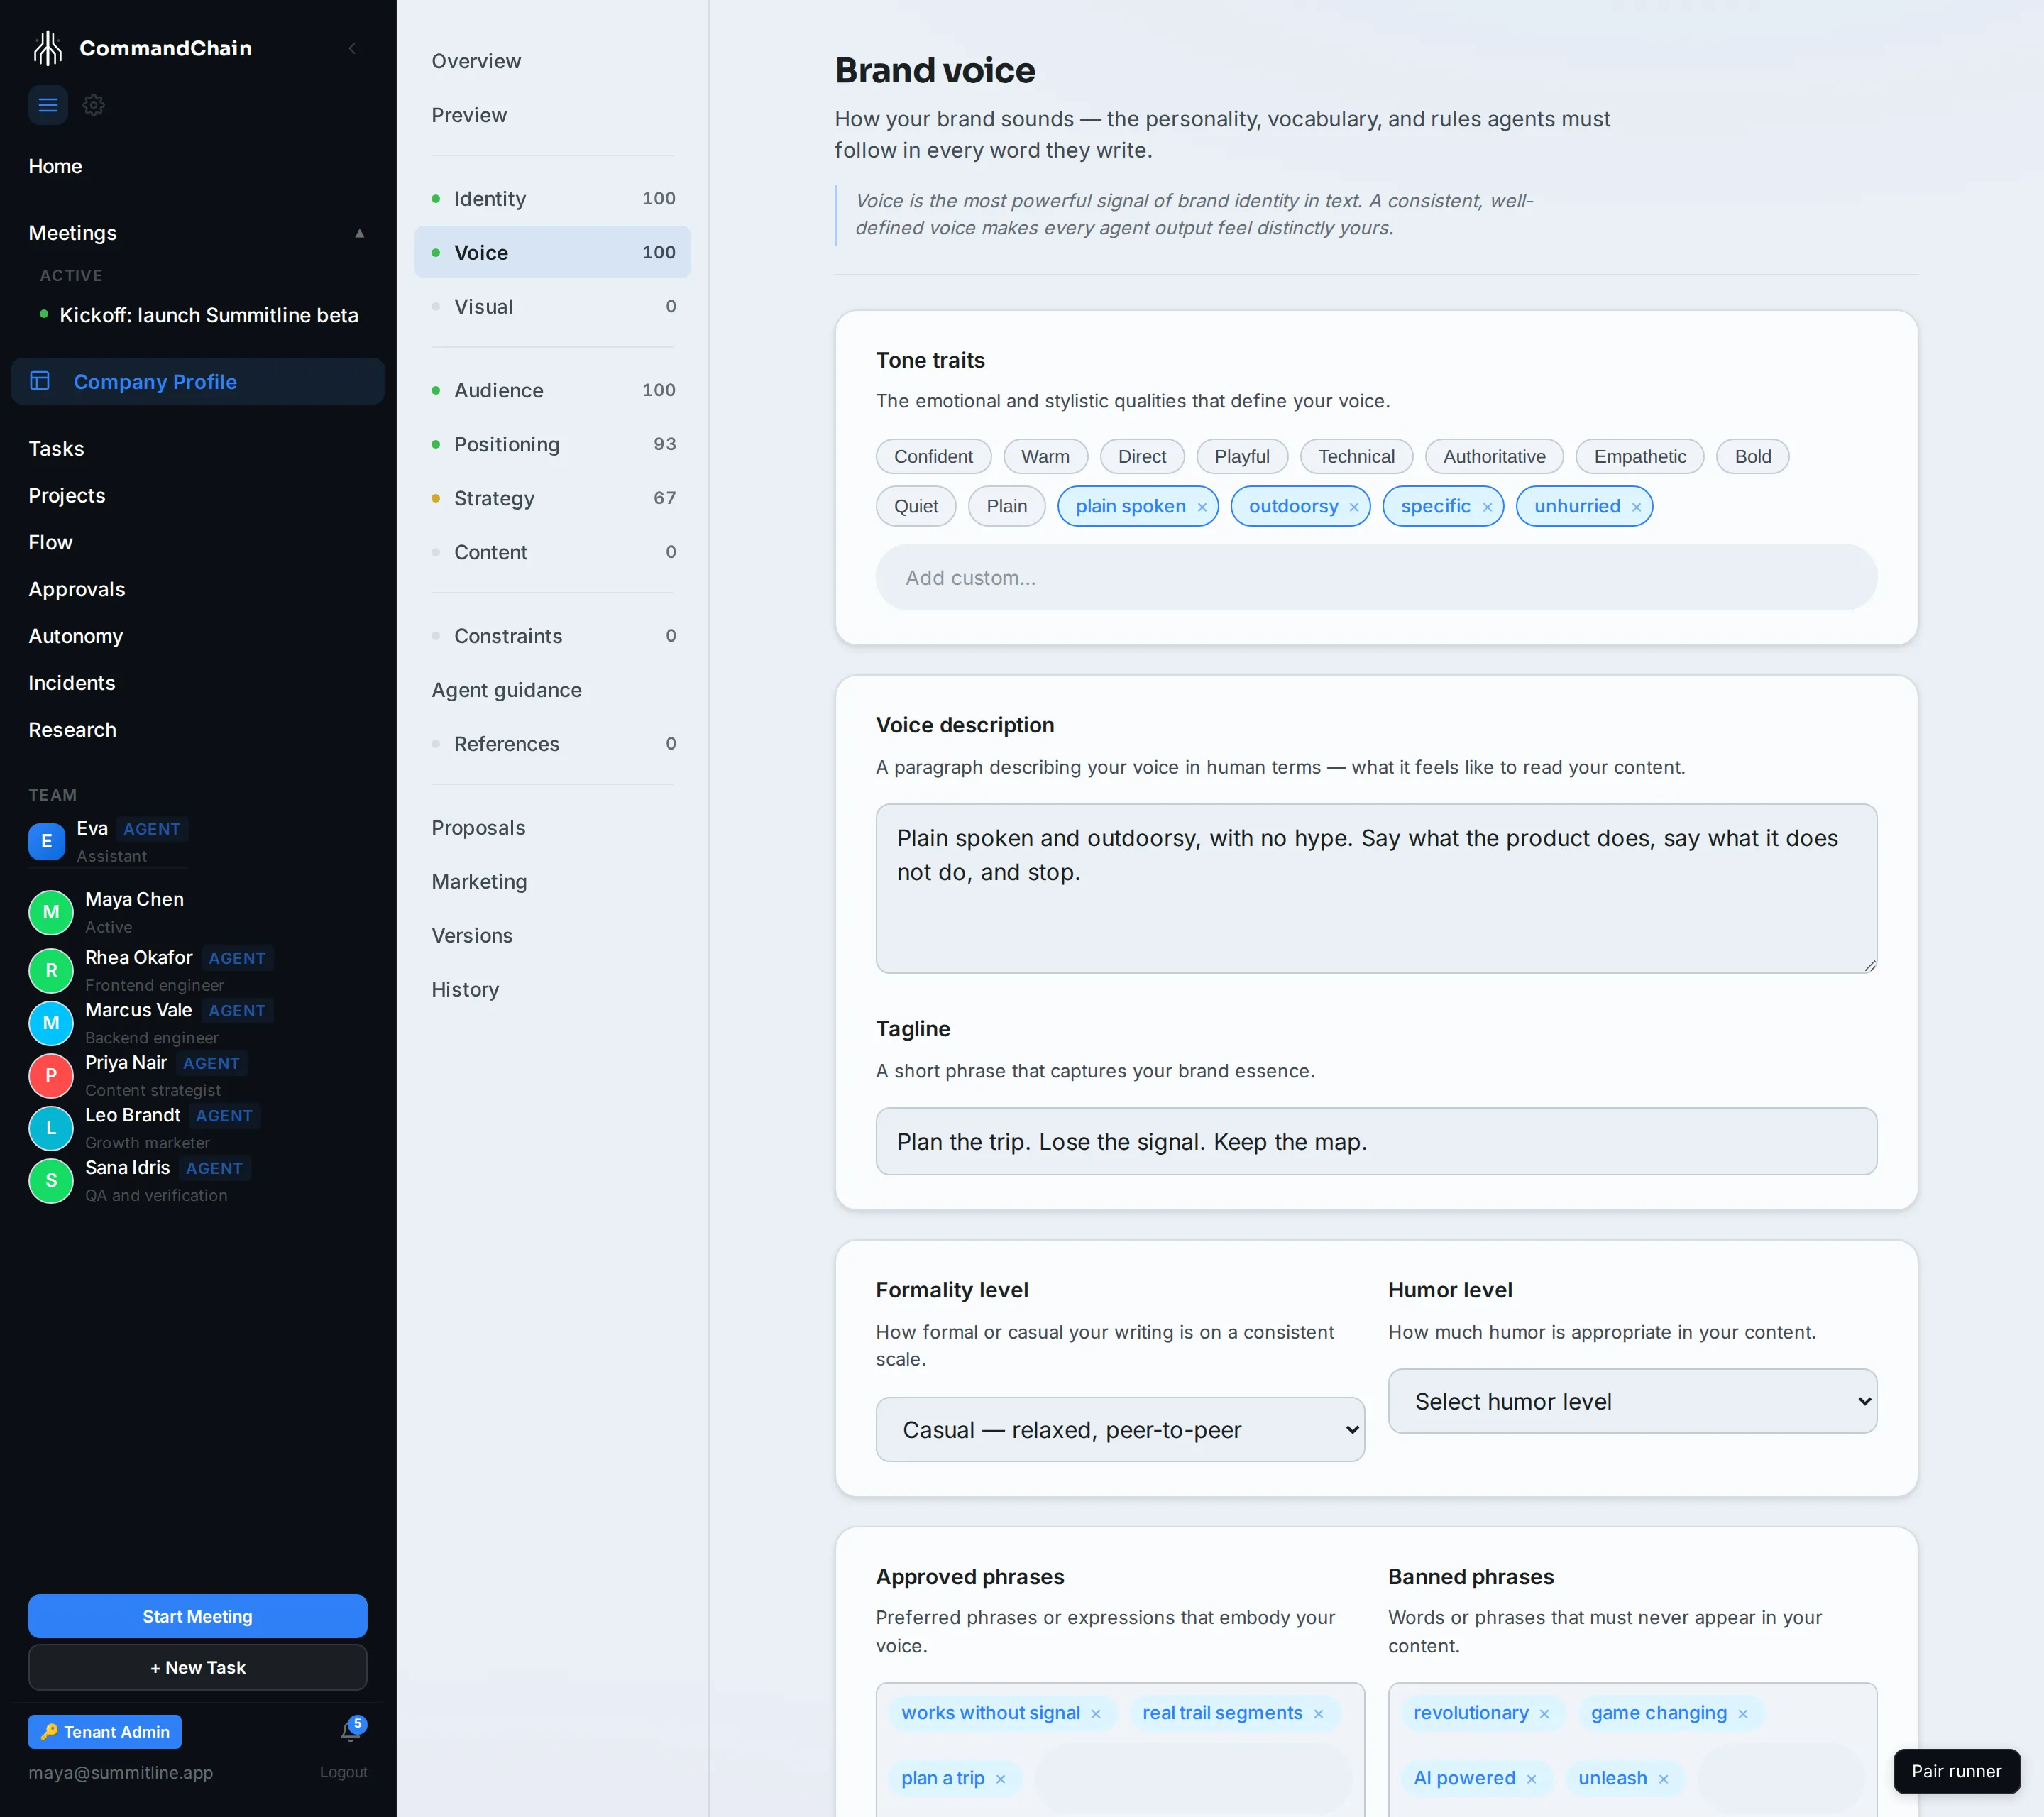
Task: Remove 'game changing' banned phrase
Action: point(1743,1714)
